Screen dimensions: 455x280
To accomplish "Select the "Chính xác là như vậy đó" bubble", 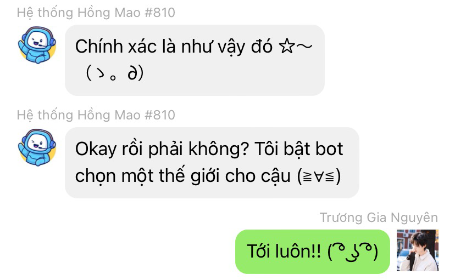I will point(195,60).
